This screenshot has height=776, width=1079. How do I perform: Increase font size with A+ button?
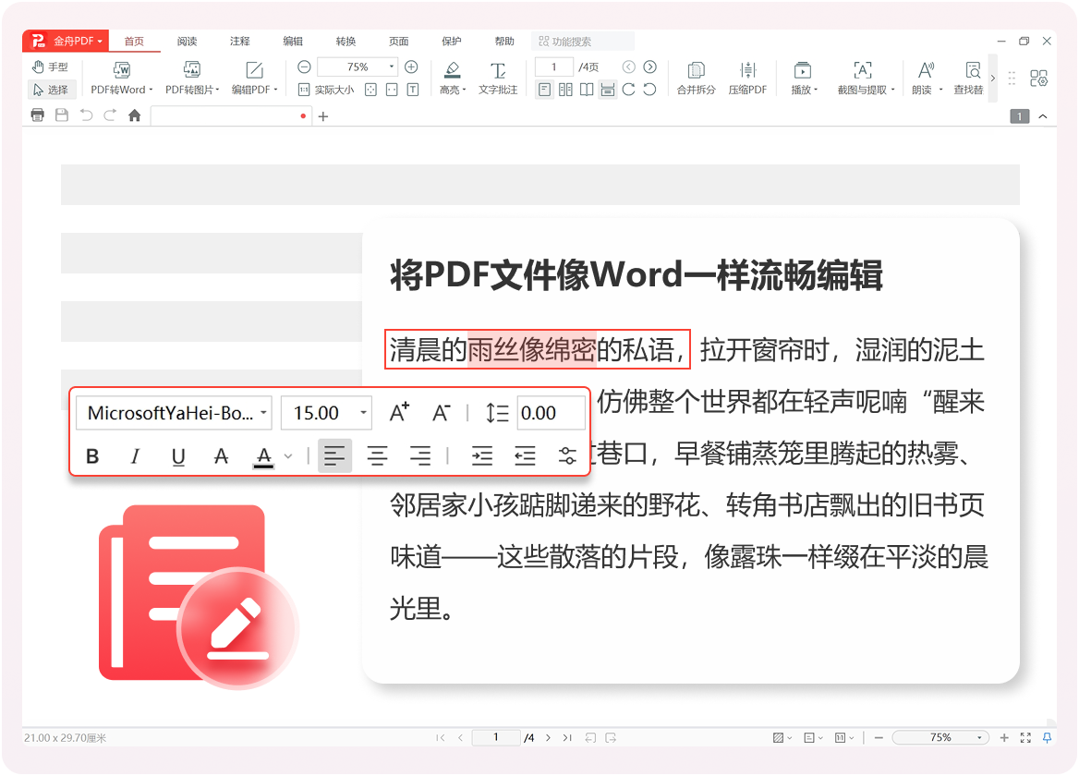point(399,413)
